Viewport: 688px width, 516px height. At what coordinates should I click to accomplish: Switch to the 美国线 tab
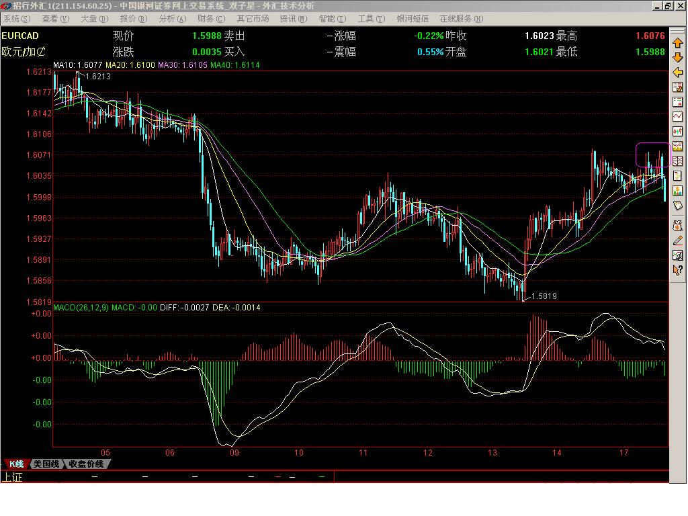[x=46, y=464]
